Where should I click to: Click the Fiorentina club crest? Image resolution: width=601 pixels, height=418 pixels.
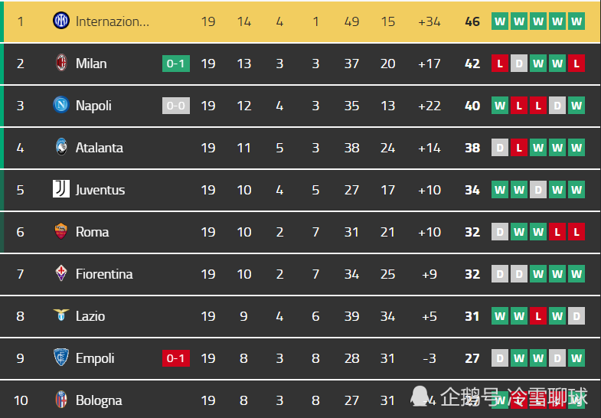pyautogui.click(x=61, y=273)
